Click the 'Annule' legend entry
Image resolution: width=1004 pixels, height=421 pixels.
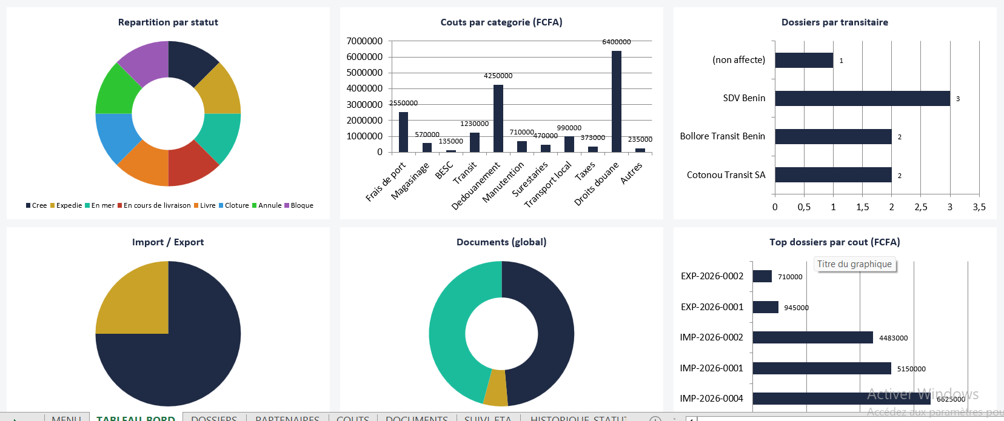coord(267,205)
